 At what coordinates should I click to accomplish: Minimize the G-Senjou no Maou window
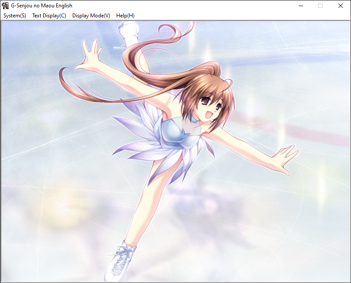(301, 6)
